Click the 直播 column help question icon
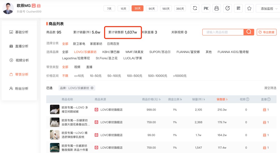Viewport: 280px width, 153px height. coord(269,99)
